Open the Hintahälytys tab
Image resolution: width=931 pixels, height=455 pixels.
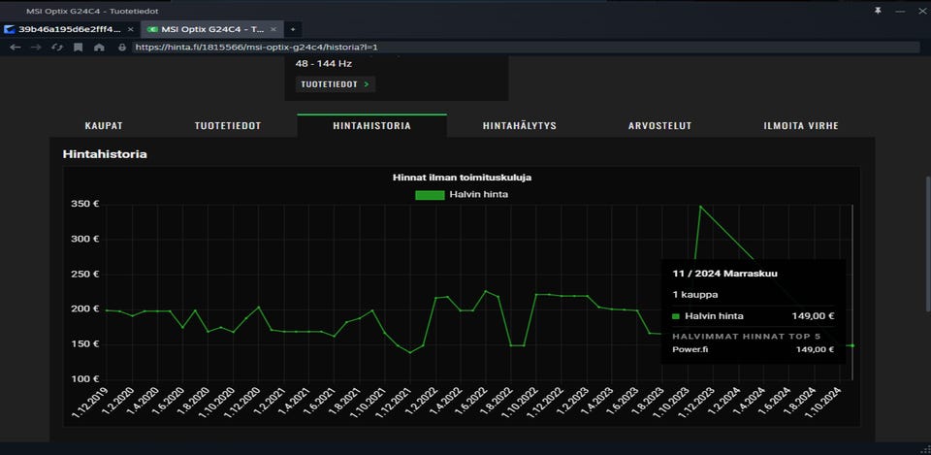click(519, 126)
